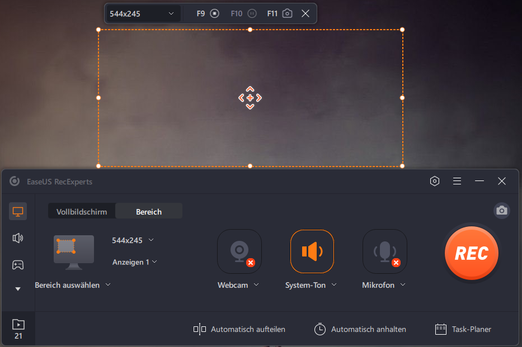This screenshot has width=522, height=347.
Task: Open Automatisch anhalten option
Action: pyautogui.click(x=360, y=329)
